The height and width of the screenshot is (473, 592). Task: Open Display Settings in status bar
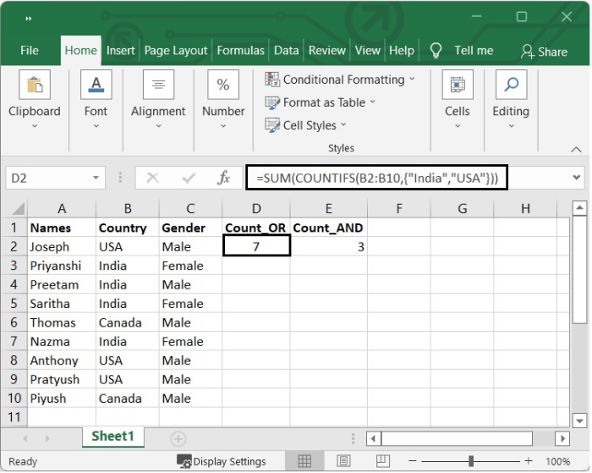[222, 462]
